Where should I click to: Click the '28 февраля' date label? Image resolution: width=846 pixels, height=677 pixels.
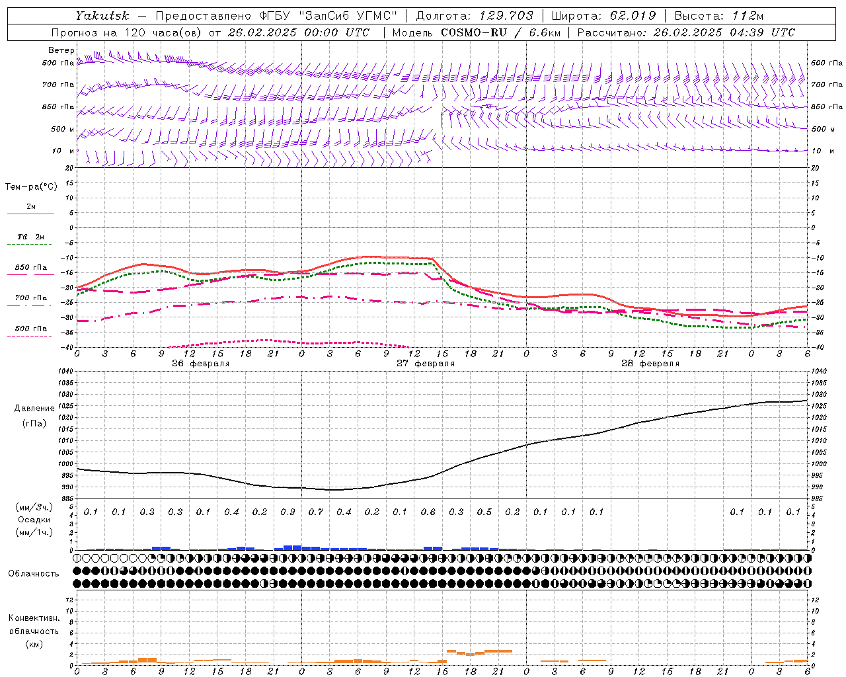(650, 364)
